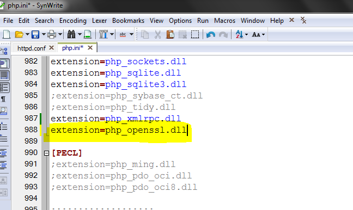Close the httpd.conf tab
This screenshot has height=210, width=353.
pos(52,48)
